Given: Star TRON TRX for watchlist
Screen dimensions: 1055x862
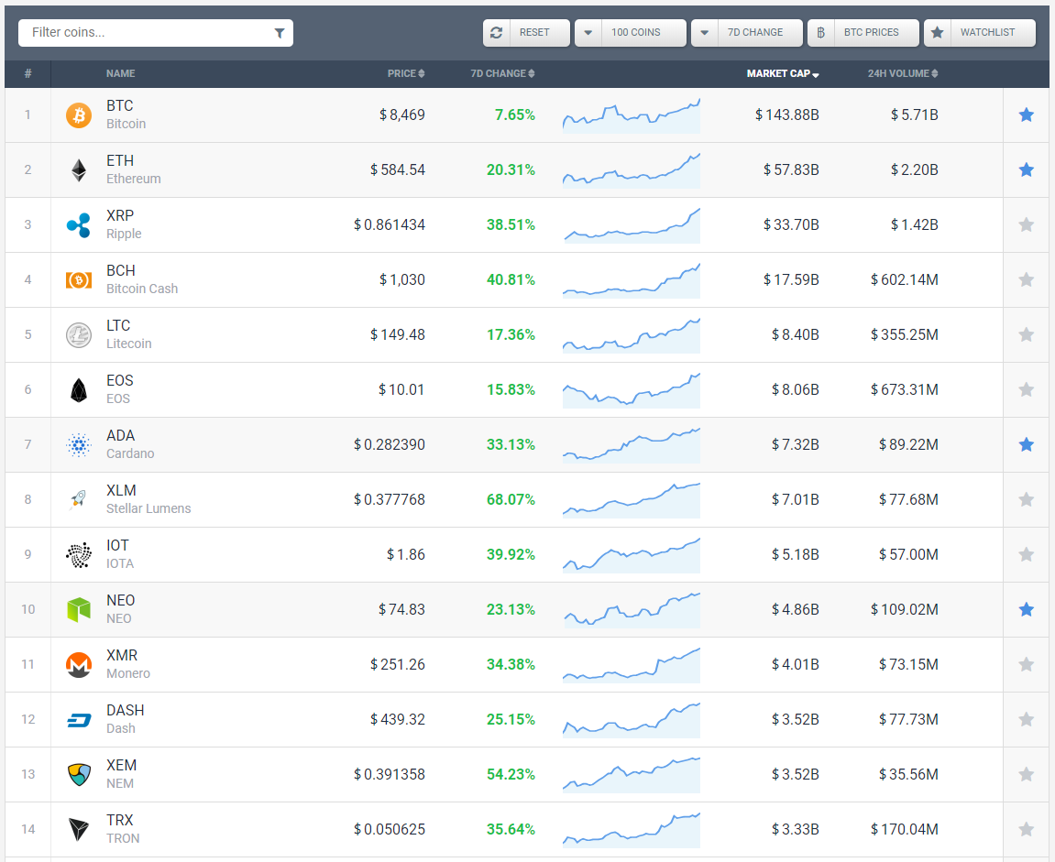Looking at the screenshot, I should [1026, 830].
